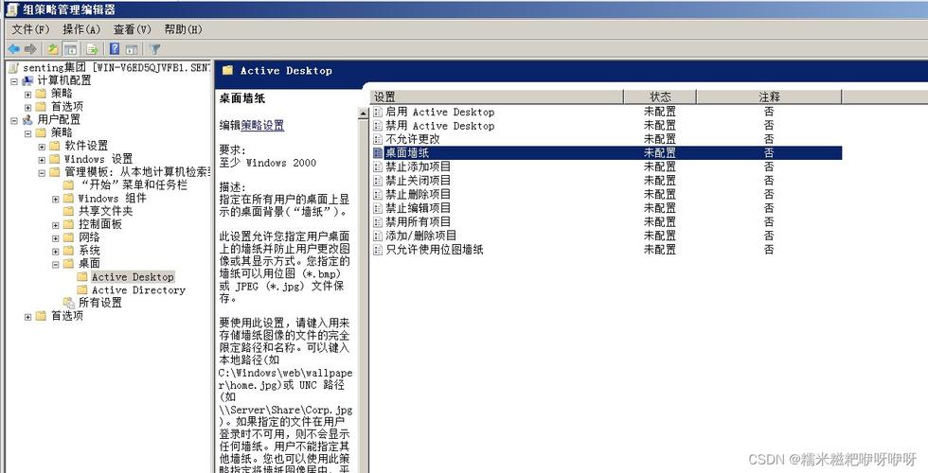Expand 策略 under 计算机配置
The width and height of the screenshot is (928, 473).
(x=27, y=94)
